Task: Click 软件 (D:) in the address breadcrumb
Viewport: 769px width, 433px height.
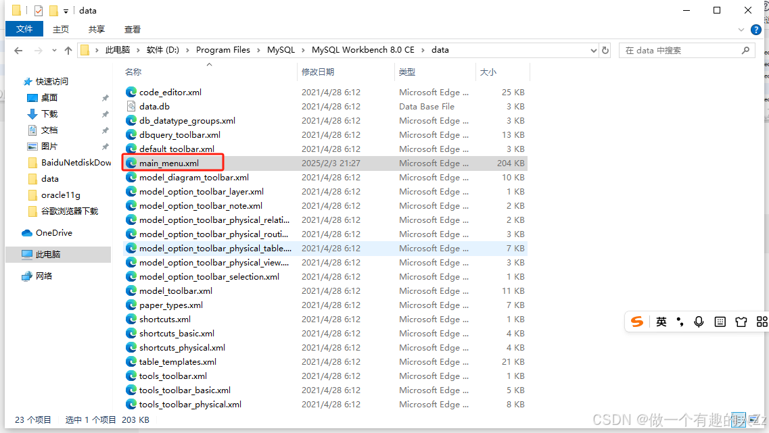Action: tap(163, 50)
